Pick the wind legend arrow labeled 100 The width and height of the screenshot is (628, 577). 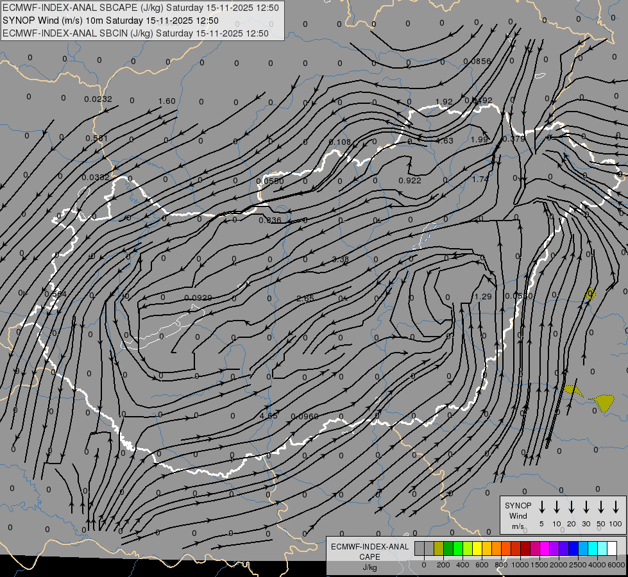[616, 507]
